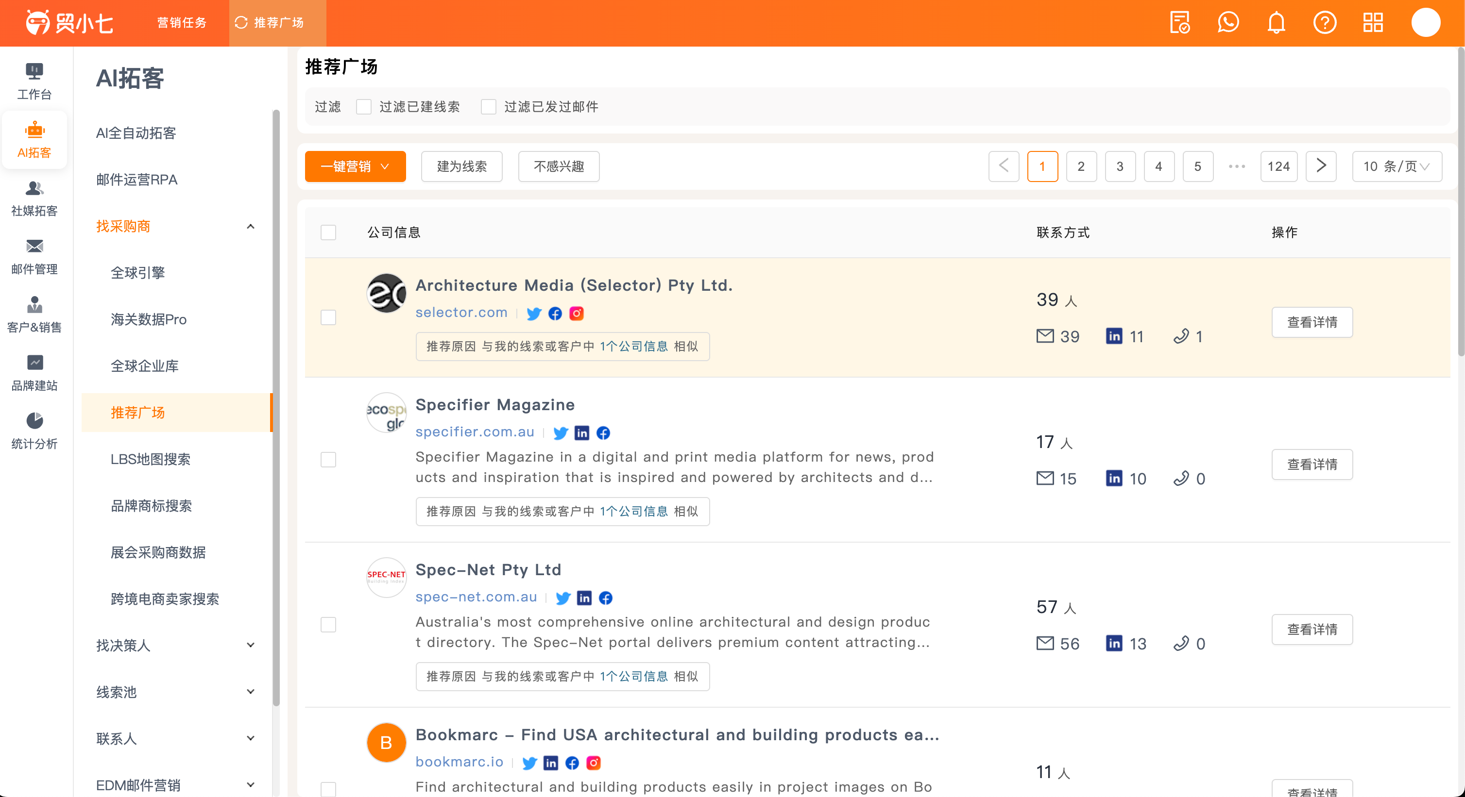The width and height of the screenshot is (1465, 797).
Task: Click the main page vertical scrollbar
Action: tap(1461, 201)
